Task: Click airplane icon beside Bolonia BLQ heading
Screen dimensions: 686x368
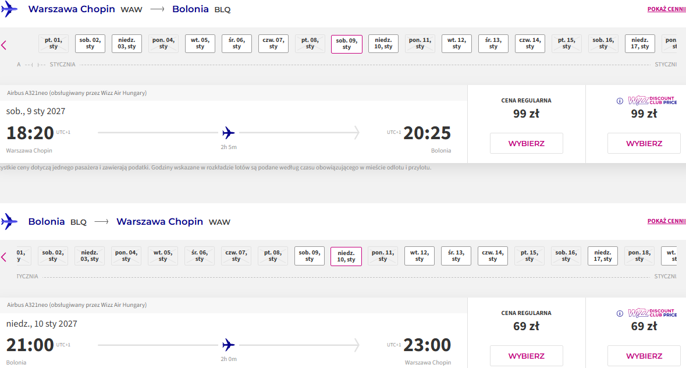Action: [x=9, y=221]
